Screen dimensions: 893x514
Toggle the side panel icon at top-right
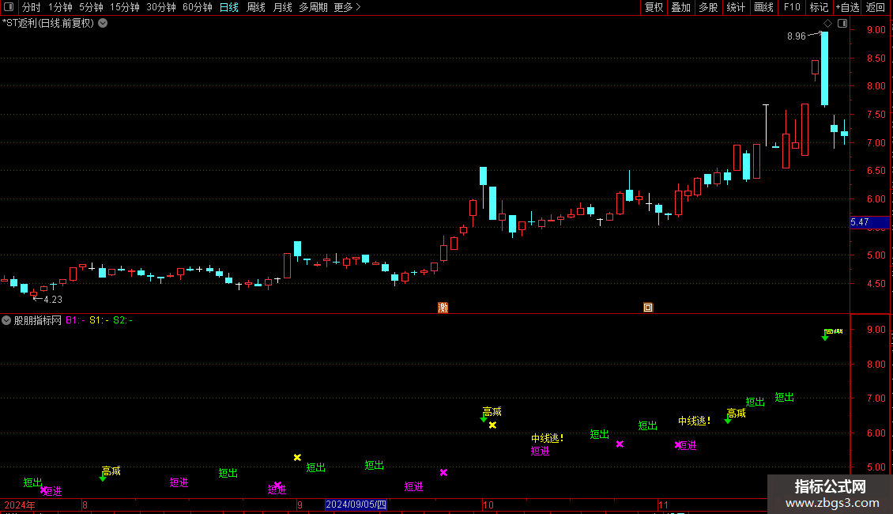click(x=842, y=24)
